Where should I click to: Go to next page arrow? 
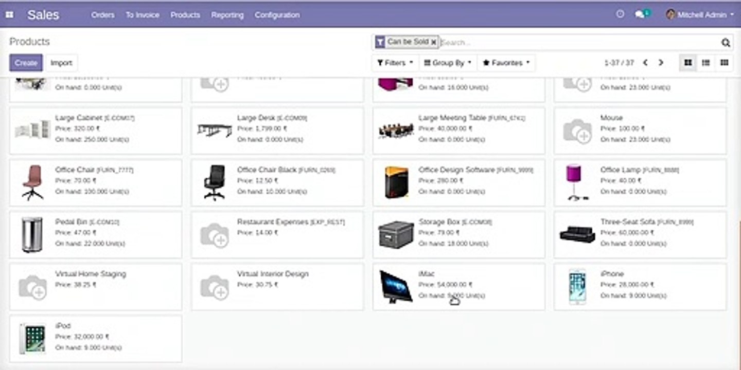661,63
